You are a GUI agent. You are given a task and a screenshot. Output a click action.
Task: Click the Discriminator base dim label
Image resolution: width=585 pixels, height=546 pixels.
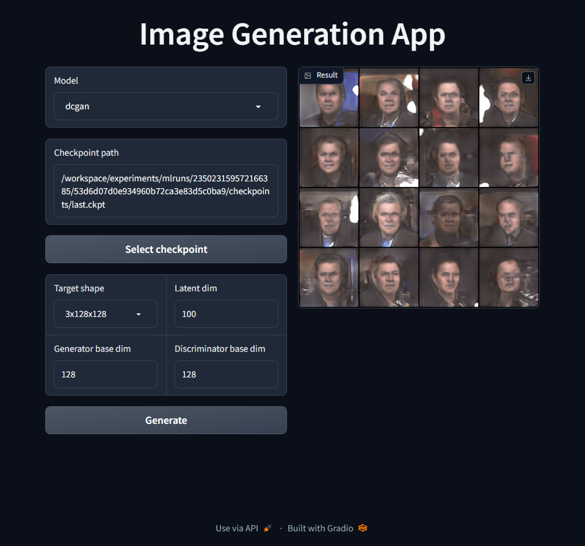pos(220,349)
